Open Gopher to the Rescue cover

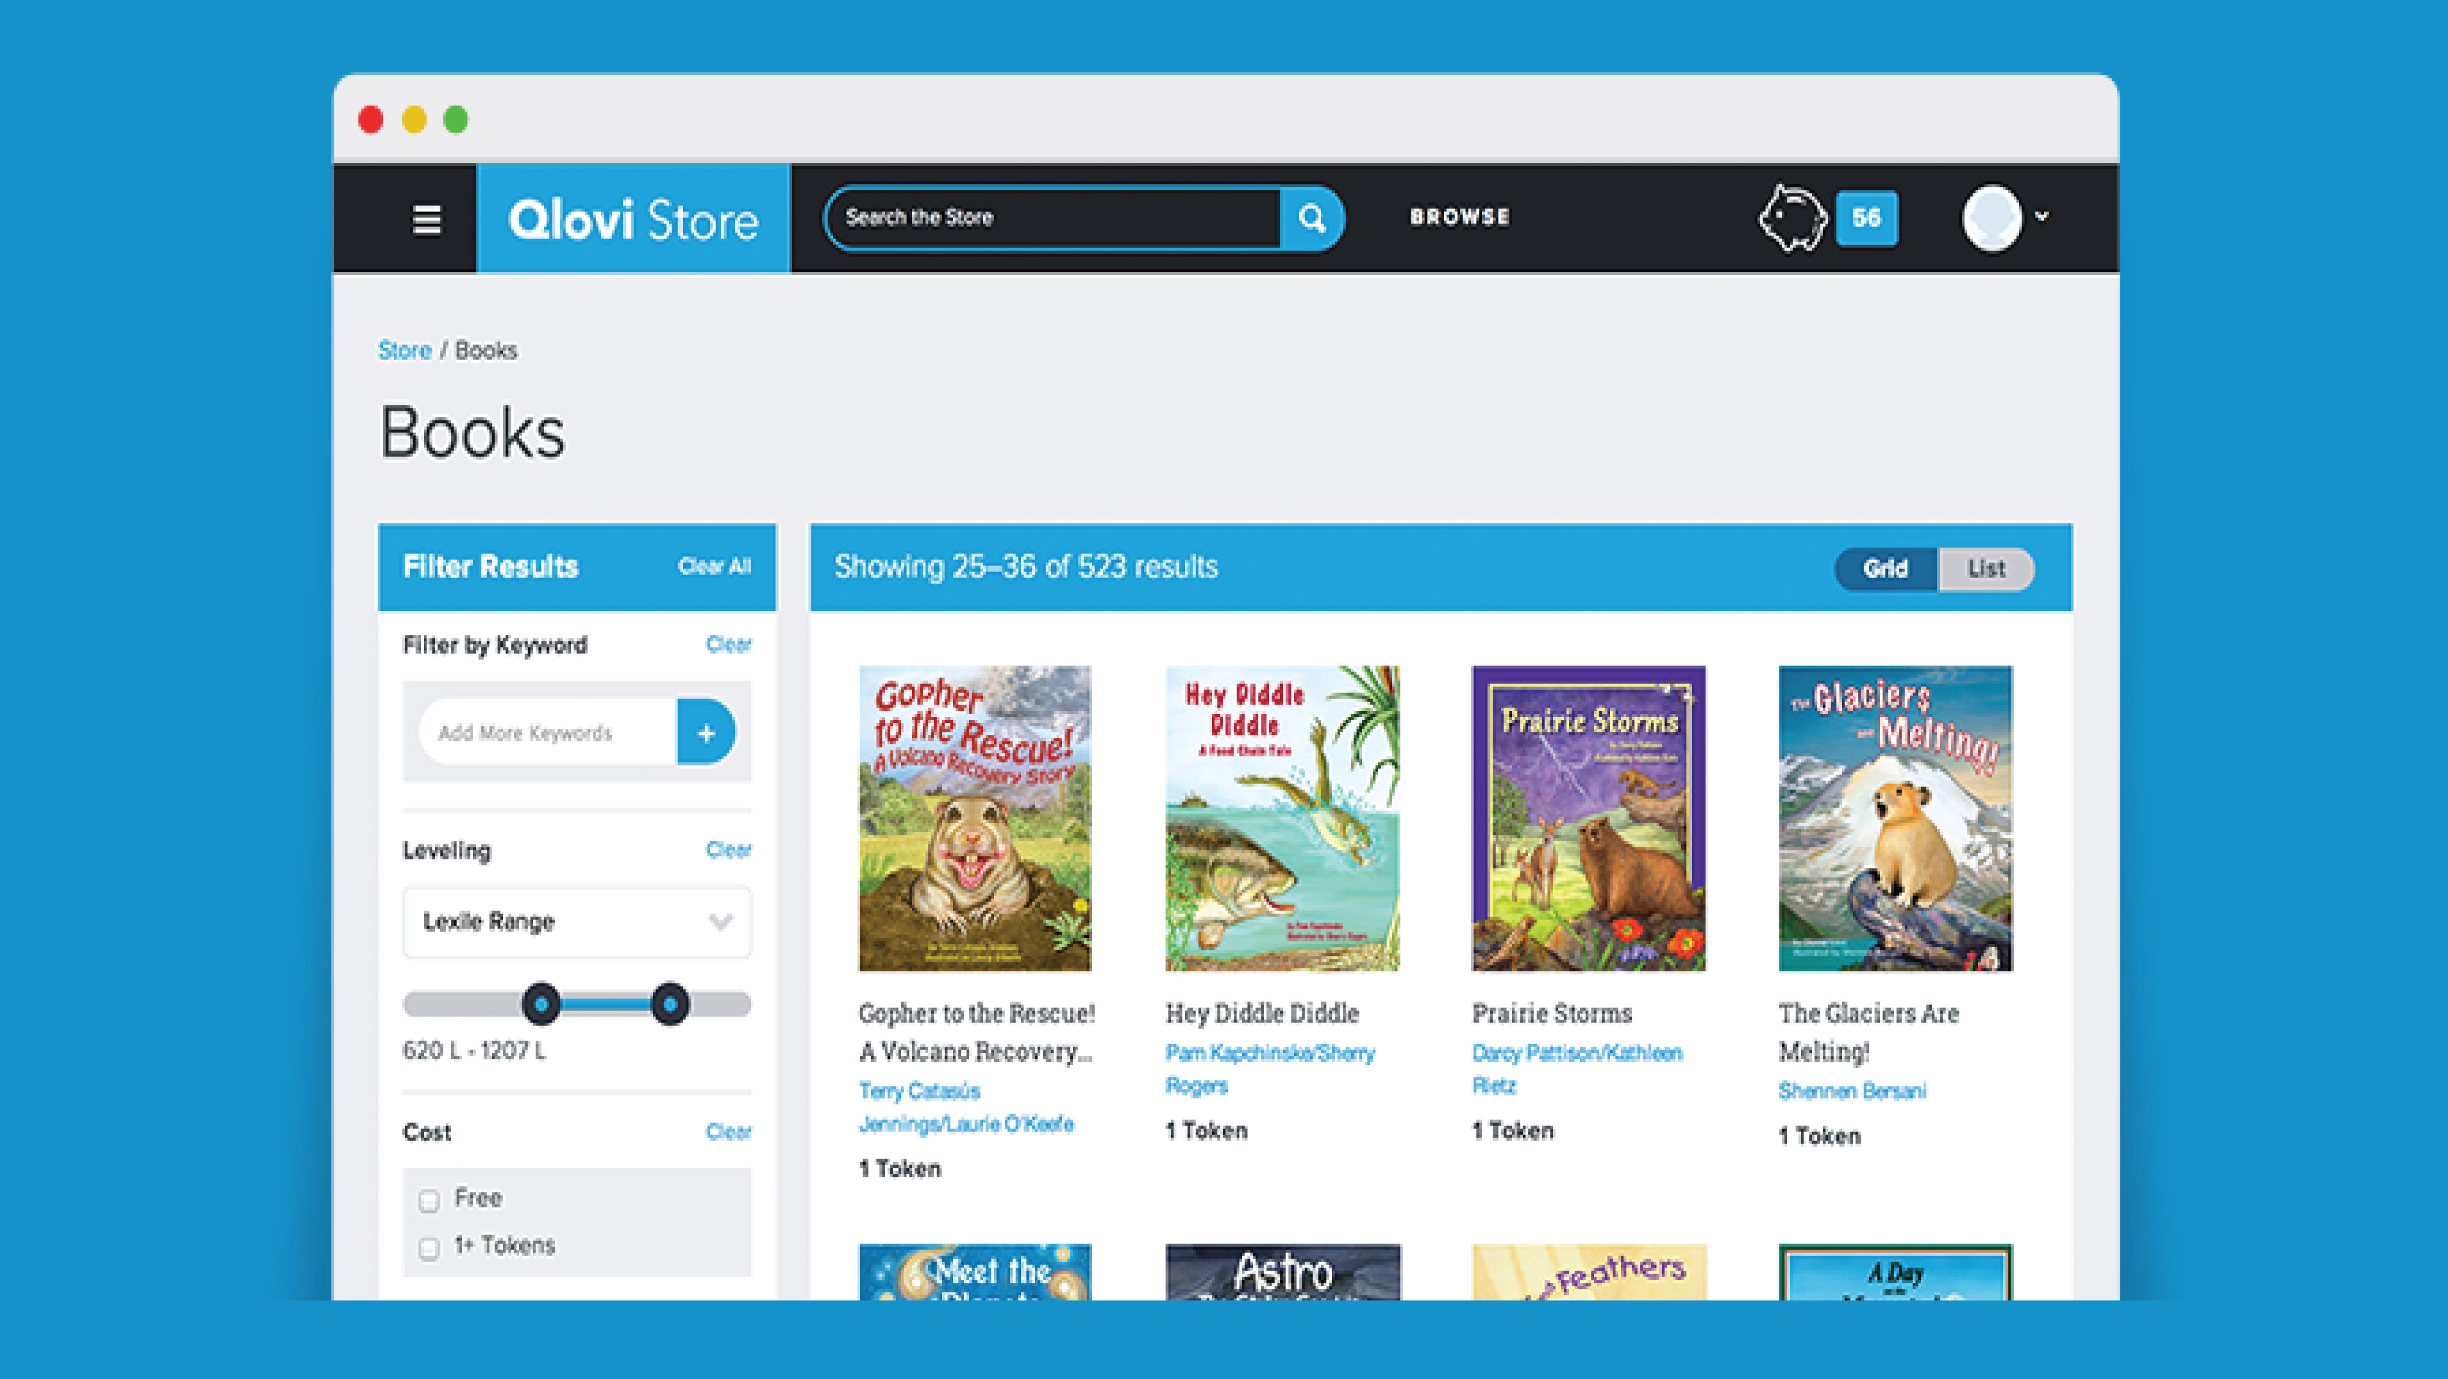point(975,818)
